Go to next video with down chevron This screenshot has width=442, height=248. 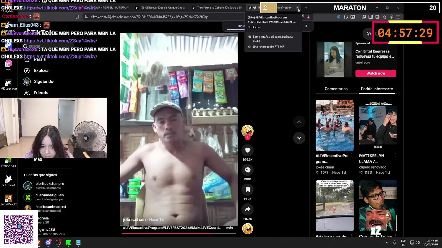(x=299, y=138)
